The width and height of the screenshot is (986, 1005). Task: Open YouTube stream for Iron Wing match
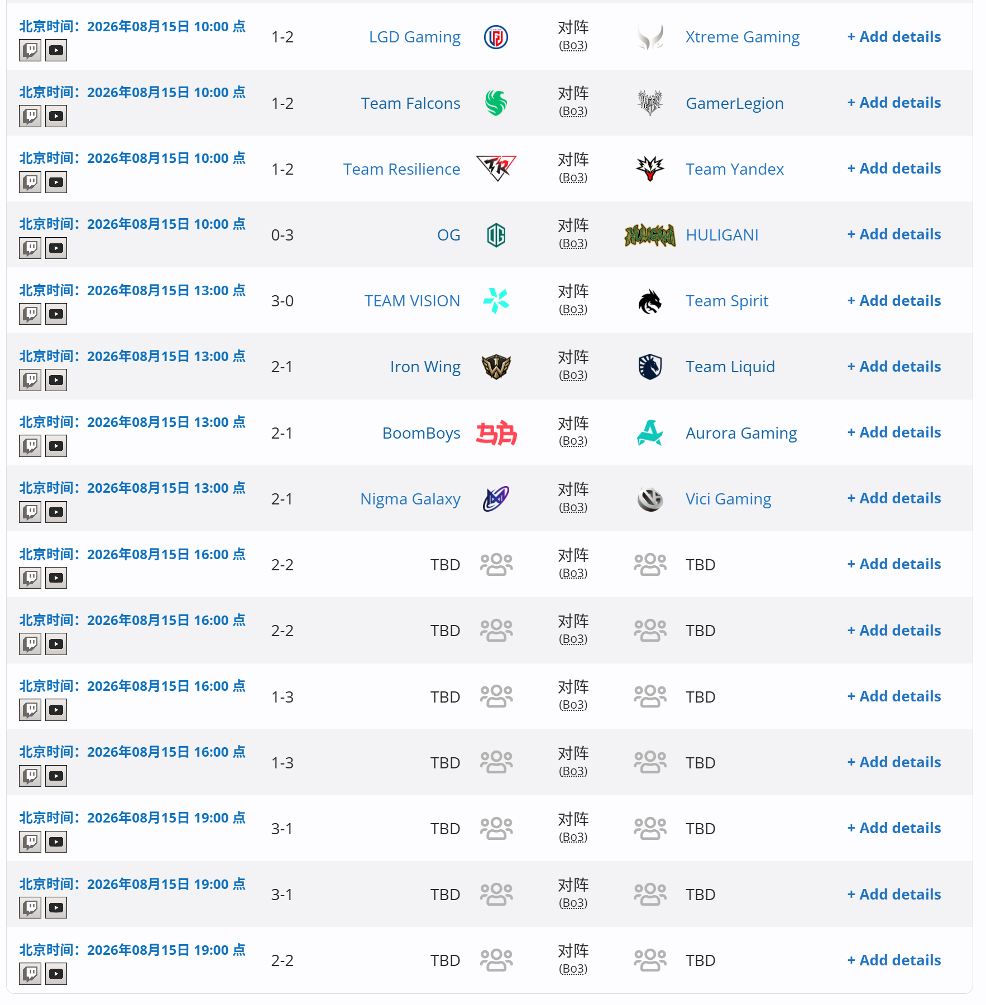pyautogui.click(x=56, y=380)
